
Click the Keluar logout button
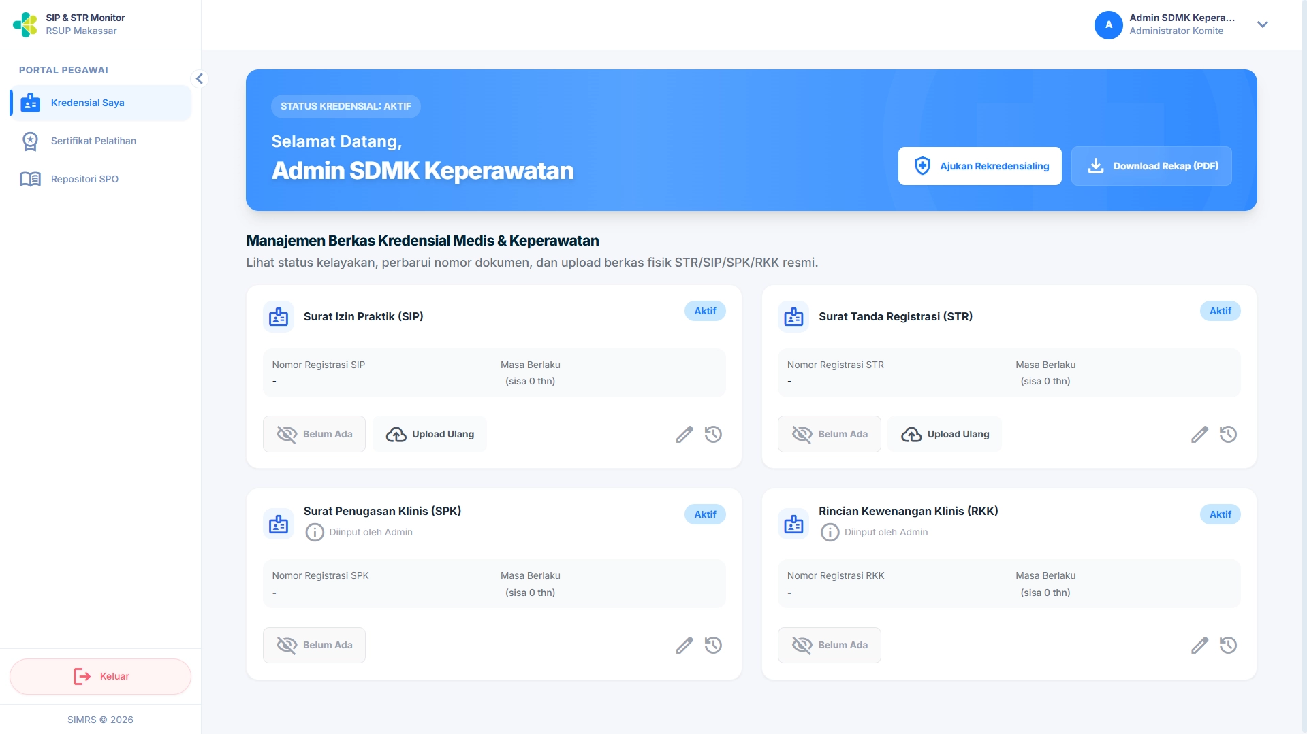tap(100, 676)
